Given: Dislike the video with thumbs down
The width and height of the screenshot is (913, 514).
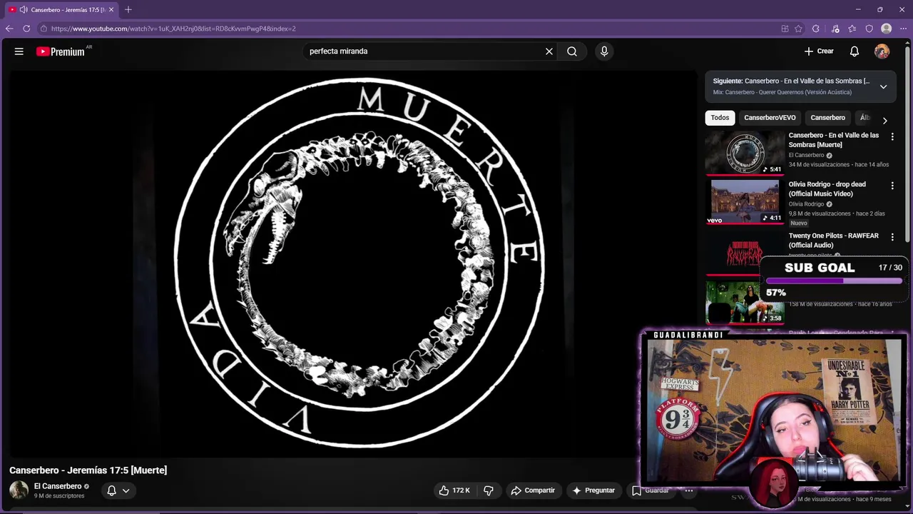Looking at the screenshot, I should tap(489, 490).
